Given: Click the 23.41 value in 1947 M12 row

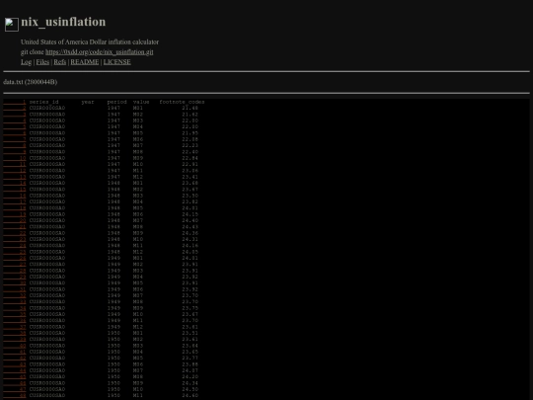Looking at the screenshot, I should click(190, 177).
